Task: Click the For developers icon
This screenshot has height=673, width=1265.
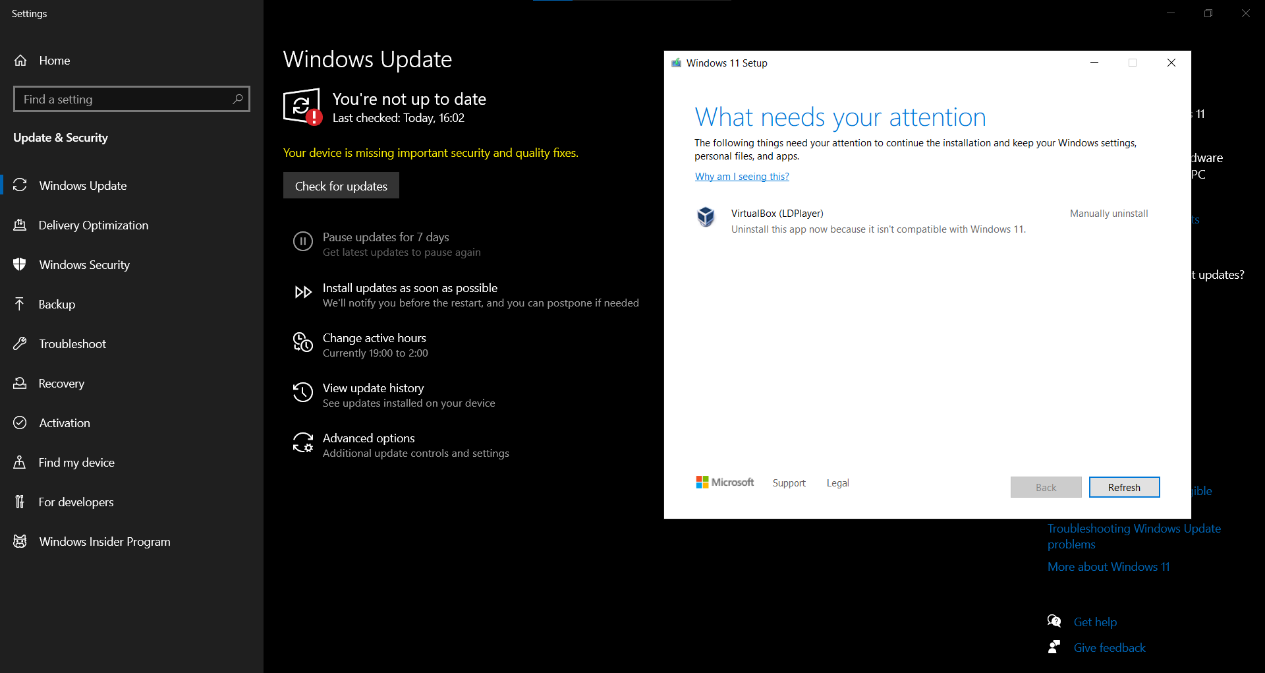Action: [20, 502]
